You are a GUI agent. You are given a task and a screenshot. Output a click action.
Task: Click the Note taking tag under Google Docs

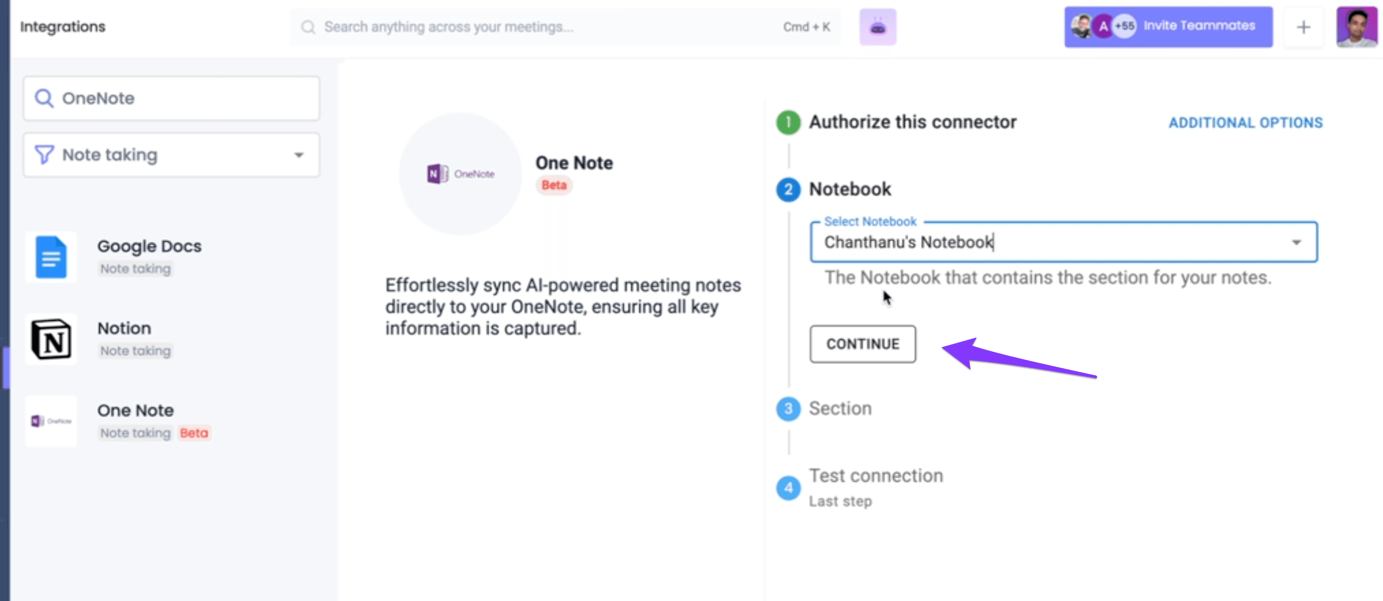pyautogui.click(x=135, y=269)
